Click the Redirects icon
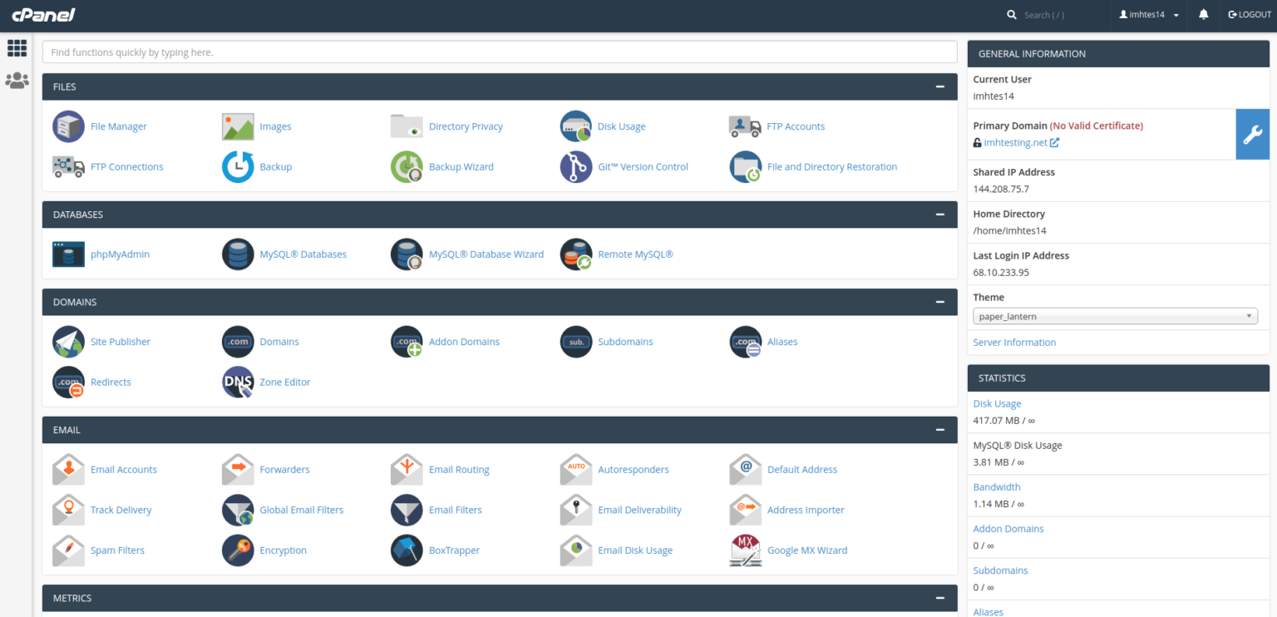The width and height of the screenshot is (1277, 617). (68, 383)
